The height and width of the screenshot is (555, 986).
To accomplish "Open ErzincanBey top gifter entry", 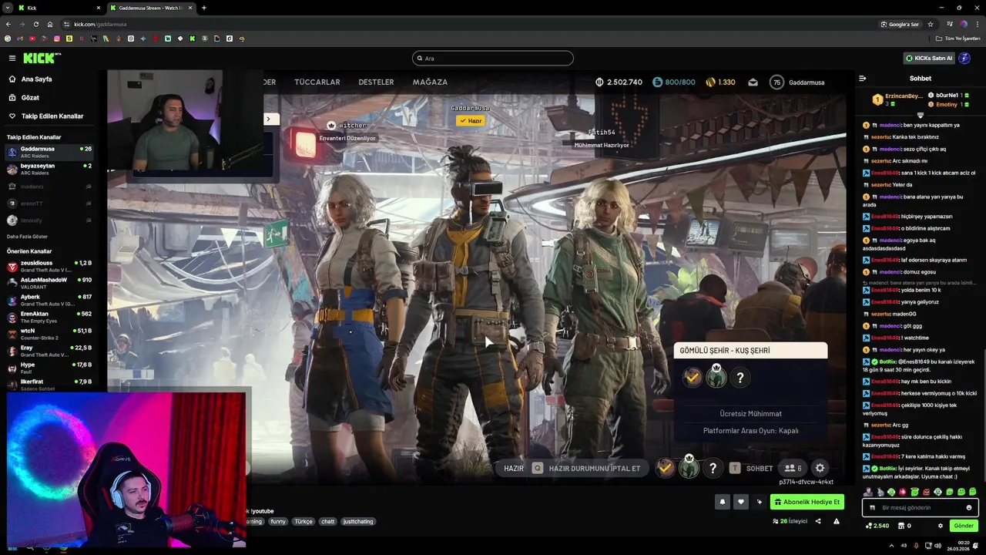I will 897,99.
